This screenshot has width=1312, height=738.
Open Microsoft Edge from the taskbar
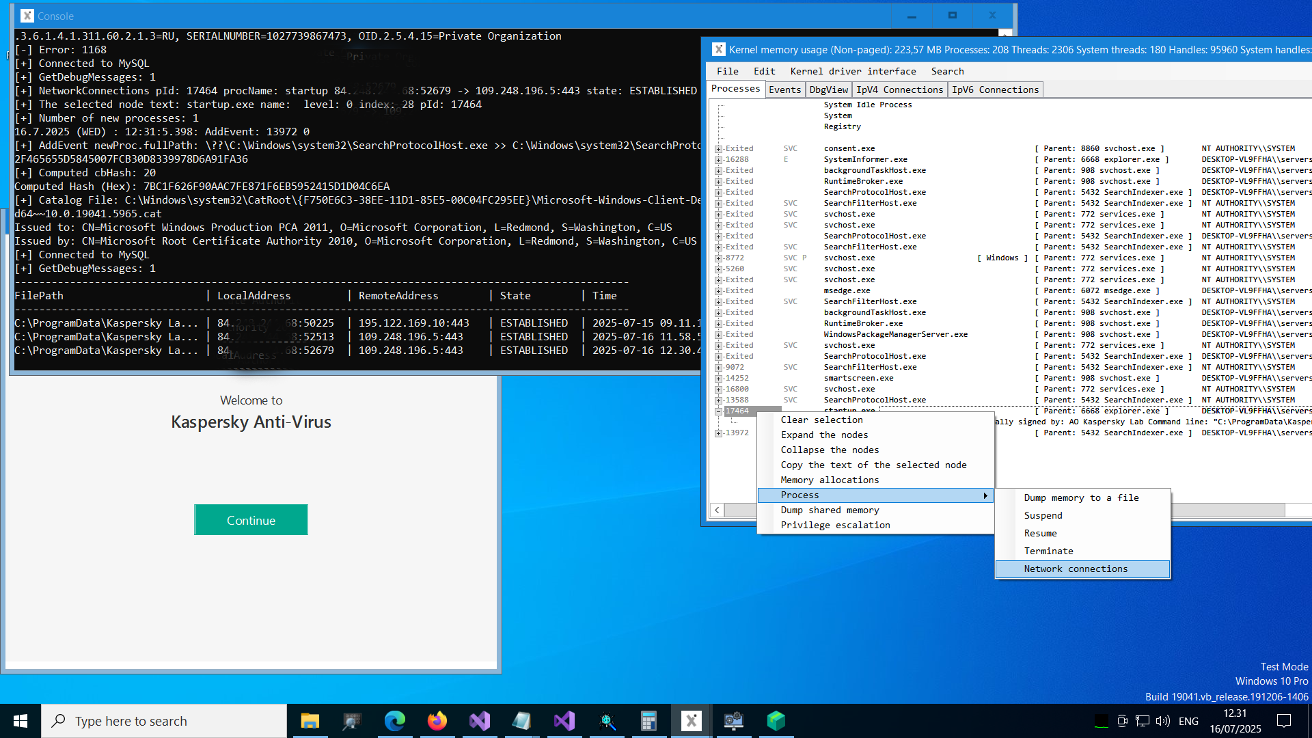395,721
